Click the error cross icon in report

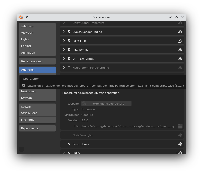tap(23, 86)
